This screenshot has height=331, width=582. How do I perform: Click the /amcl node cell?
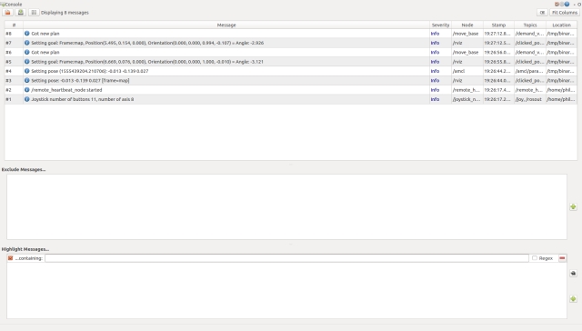click(467, 71)
